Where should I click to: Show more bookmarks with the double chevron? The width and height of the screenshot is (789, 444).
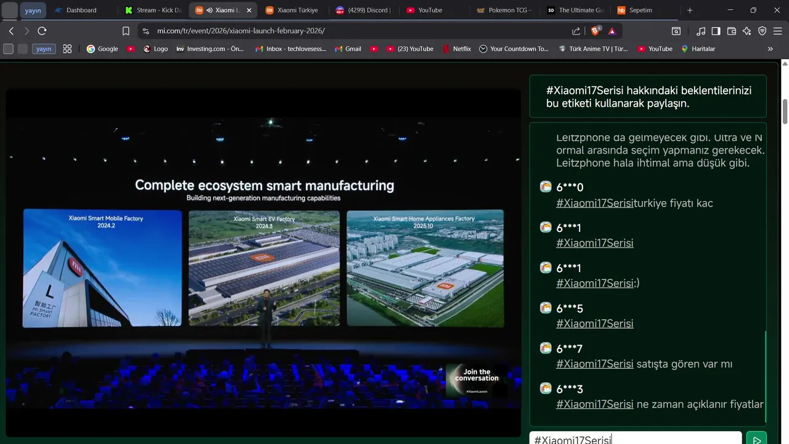(x=770, y=49)
